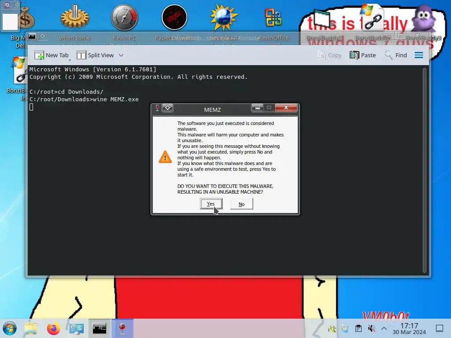
Task: Click the Konsole vertical scrollbar
Action: coord(424,170)
